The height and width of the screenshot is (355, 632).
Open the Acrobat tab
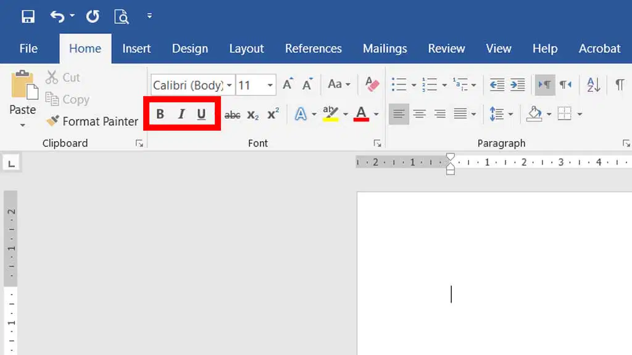pos(599,49)
